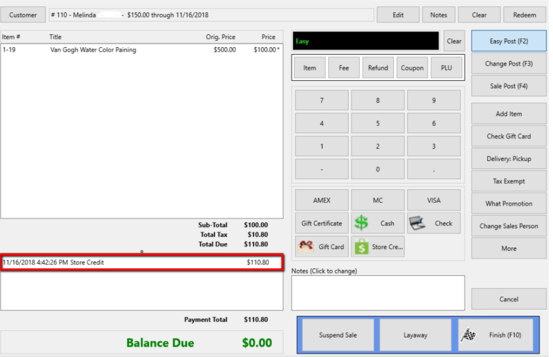Tap keypad number 7

coord(321,100)
